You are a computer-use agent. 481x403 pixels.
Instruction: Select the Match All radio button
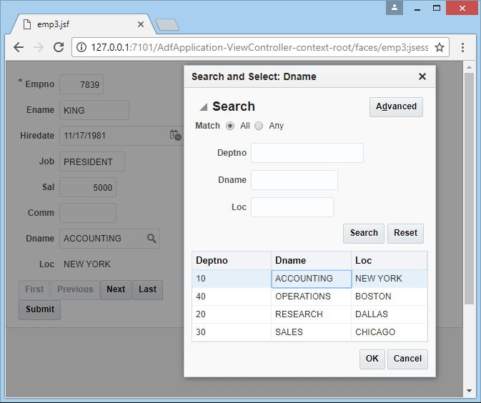[x=230, y=126]
